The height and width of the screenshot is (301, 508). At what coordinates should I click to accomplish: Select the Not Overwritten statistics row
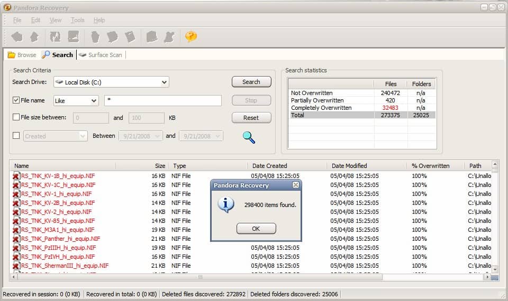point(362,93)
